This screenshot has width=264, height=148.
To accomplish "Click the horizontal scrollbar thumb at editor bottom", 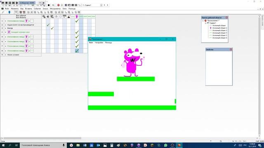I will coord(42,138).
